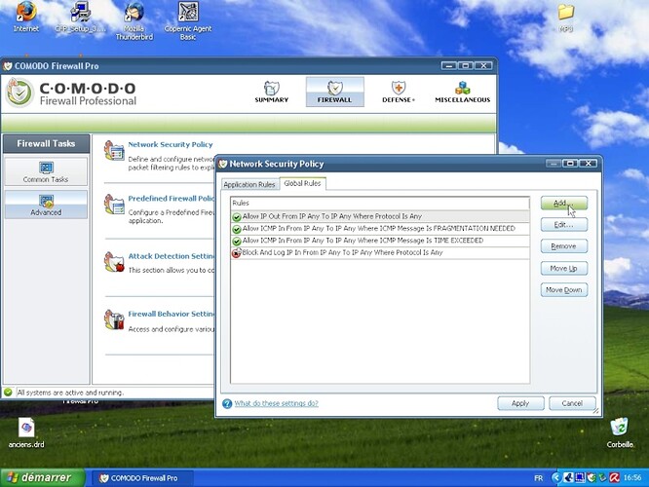Image resolution: width=649 pixels, height=487 pixels.
Task: Click the red block icon on Block And Log rule
Action: 237,253
